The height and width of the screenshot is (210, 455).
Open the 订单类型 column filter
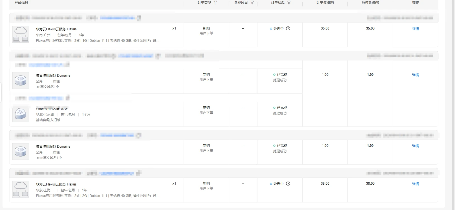point(215,3)
